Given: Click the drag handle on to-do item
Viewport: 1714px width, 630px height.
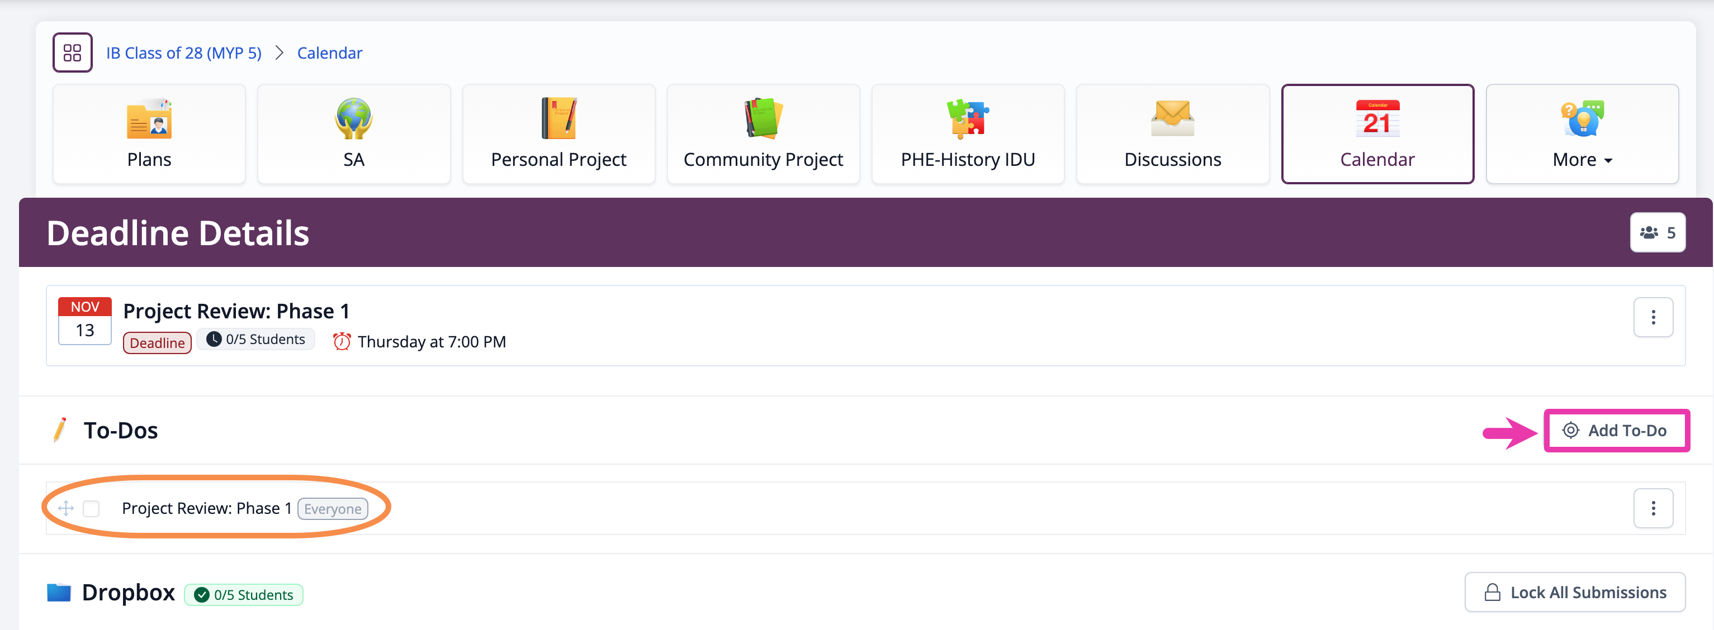Looking at the screenshot, I should click(x=66, y=508).
